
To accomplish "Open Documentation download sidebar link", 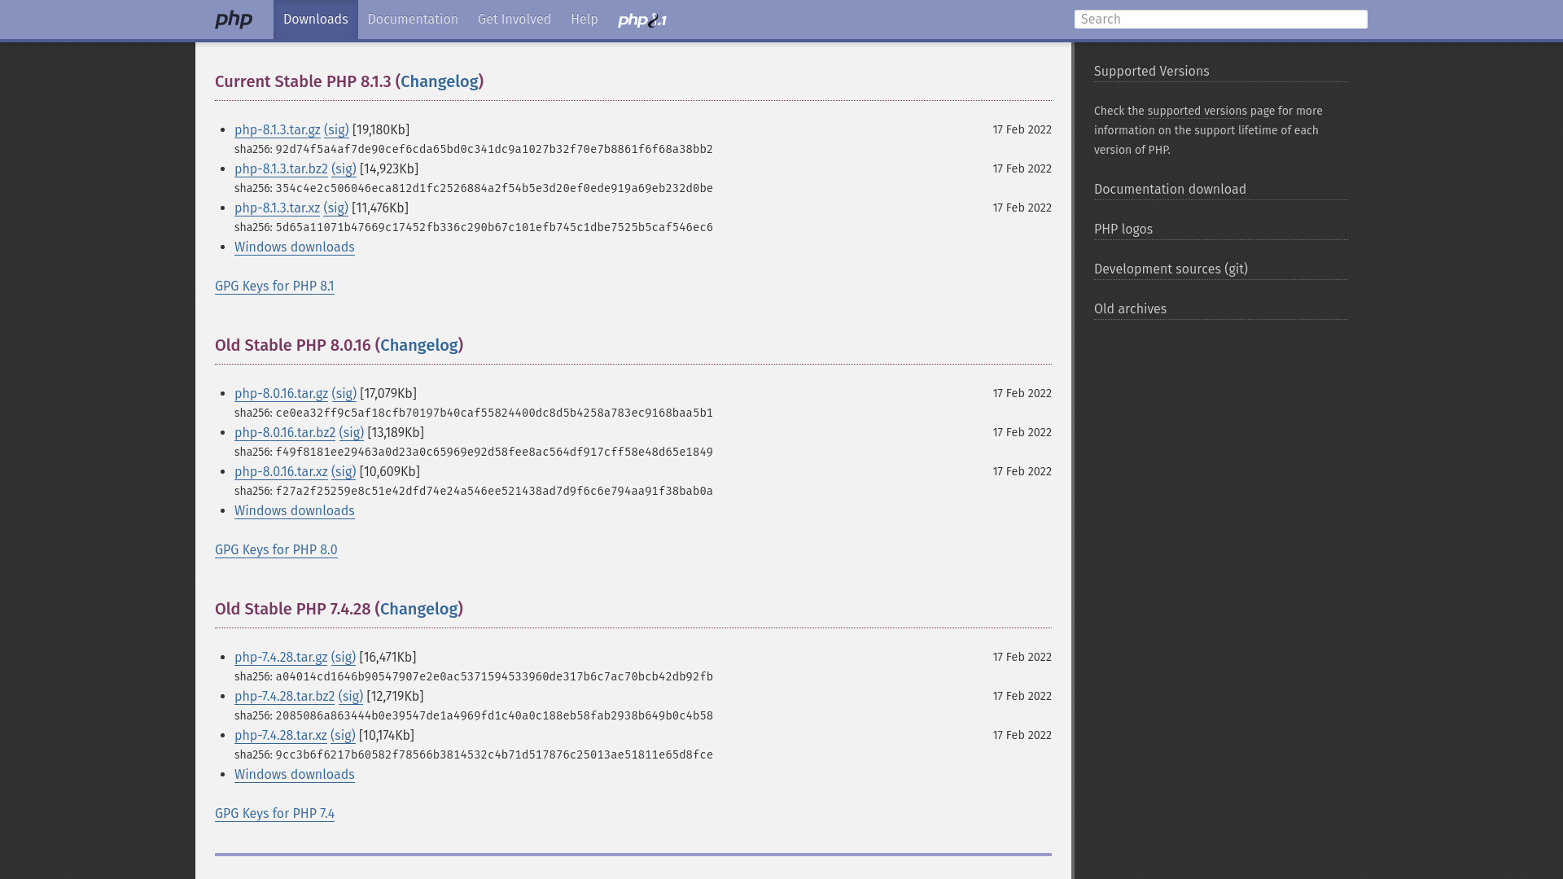I will [x=1170, y=190].
